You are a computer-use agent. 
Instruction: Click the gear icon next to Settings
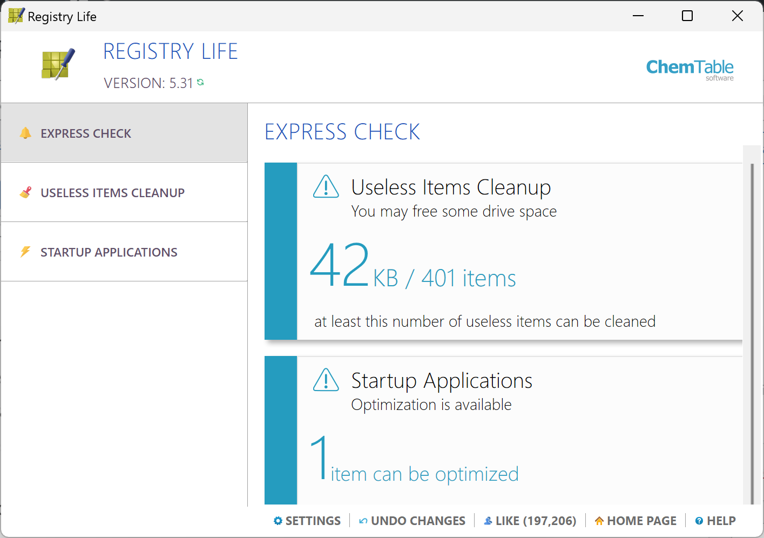(x=278, y=521)
